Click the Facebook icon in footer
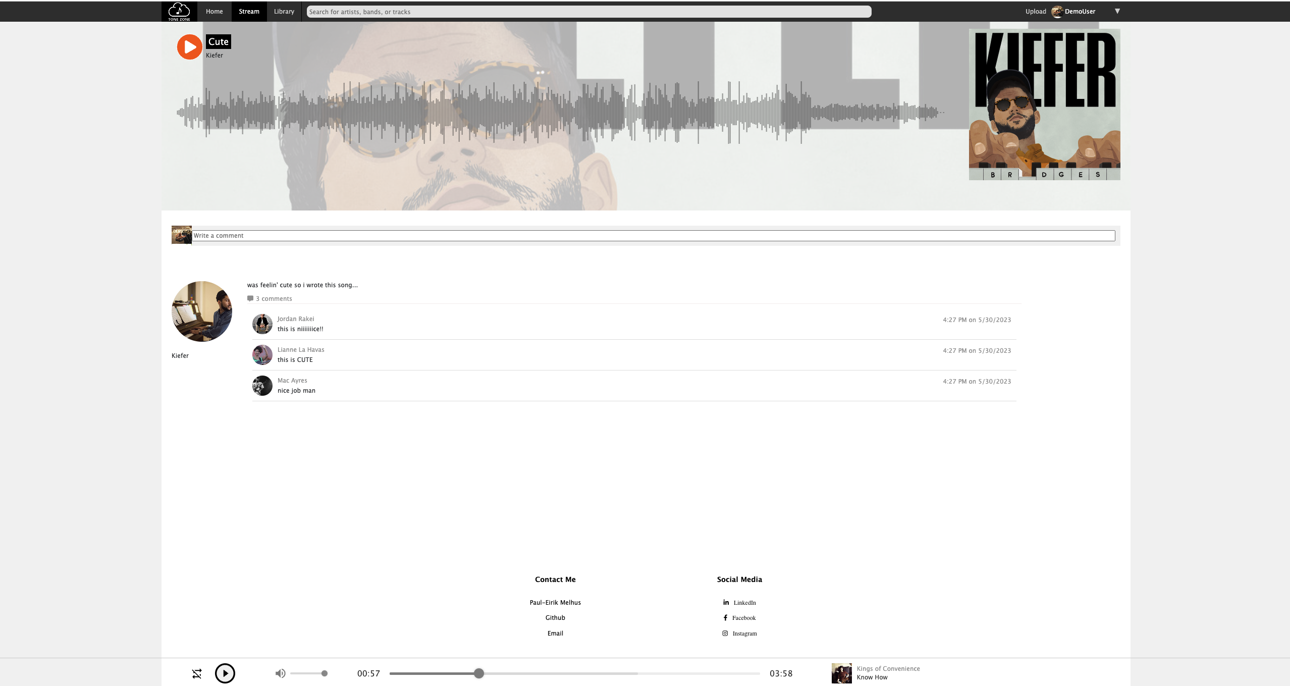 click(725, 618)
